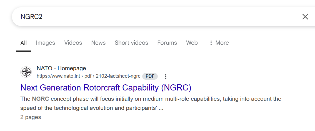Image resolution: width=315 pixels, height=131 pixels.
Task: Click the PDF badge on NATO result
Action: coord(150,76)
